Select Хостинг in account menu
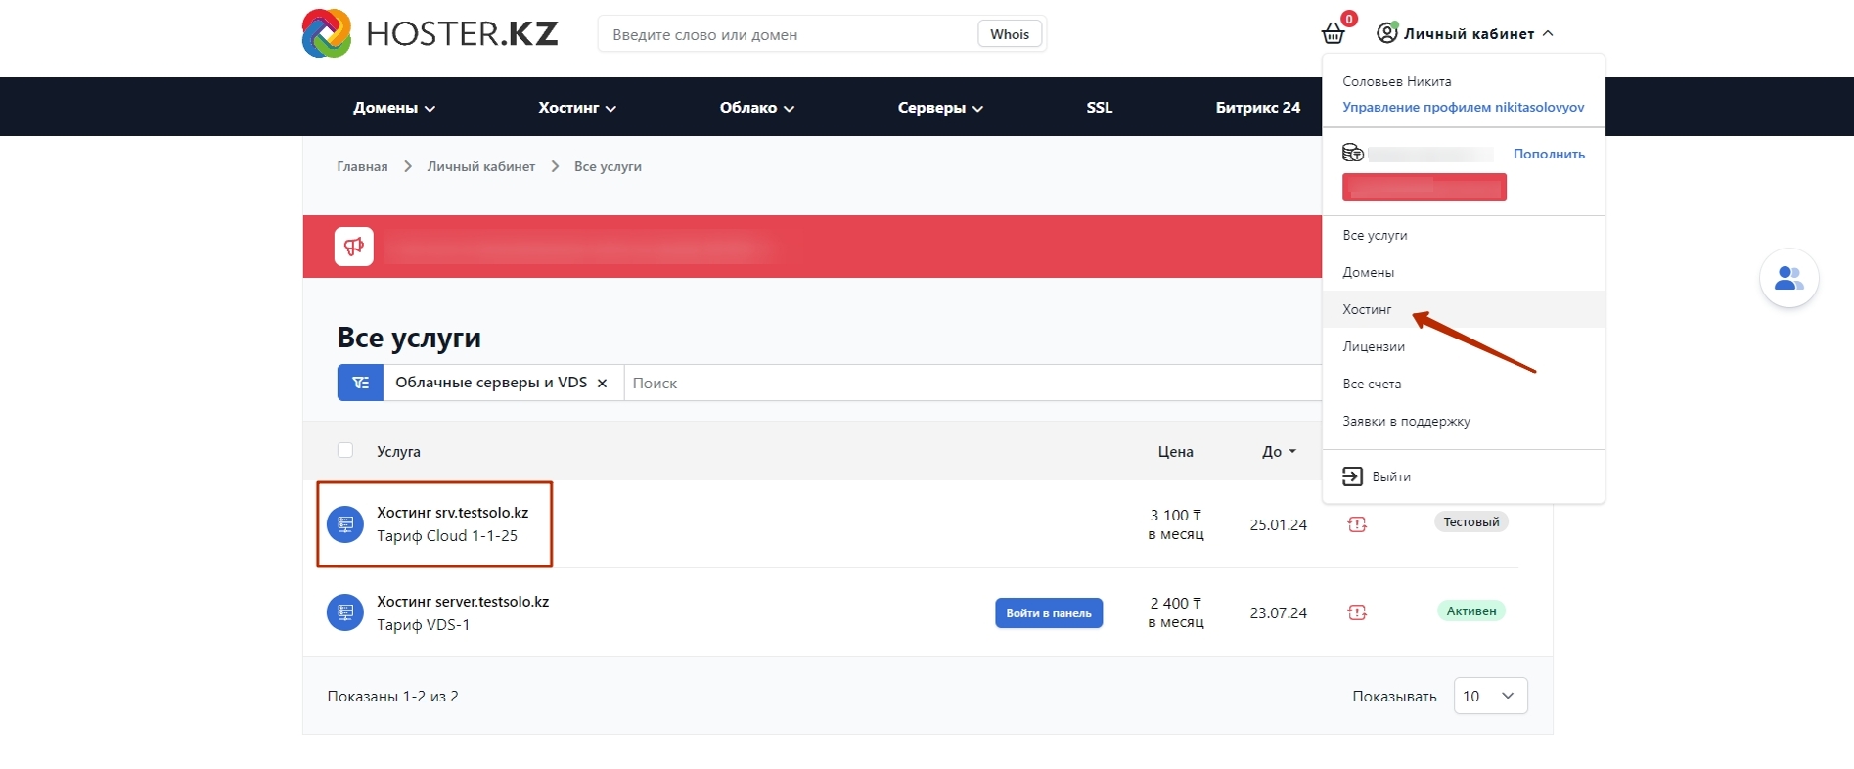This screenshot has width=1854, height=769. [x=1464, y=309]
